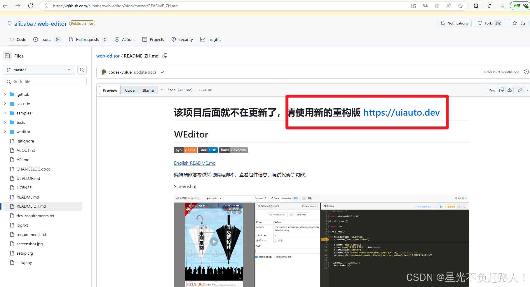This screenshot has height=287, width=530.
Task: Click the Go to file input field
Action: tap(44, 81)
